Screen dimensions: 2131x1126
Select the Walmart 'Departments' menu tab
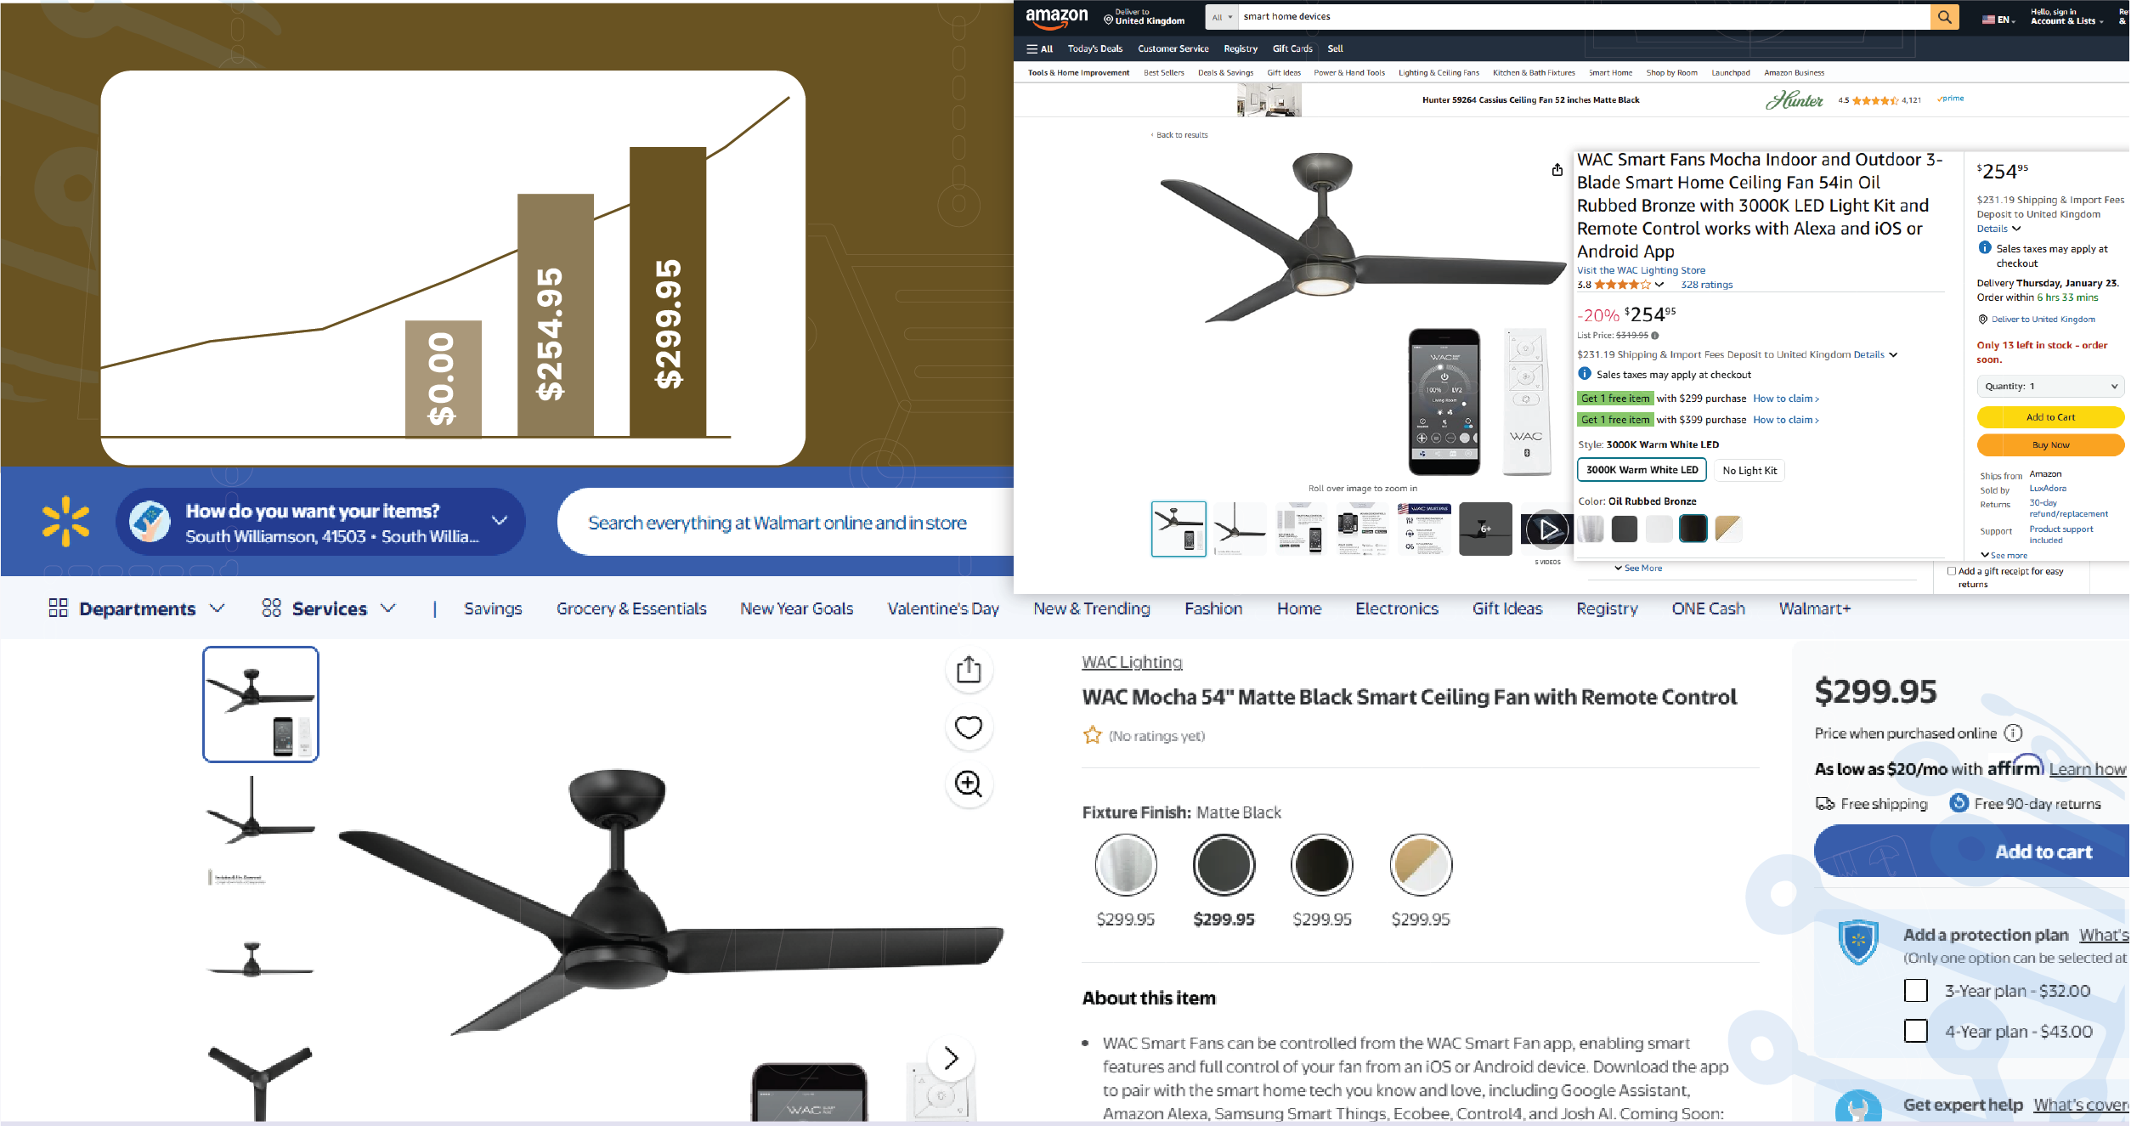(x=137, y=608)
